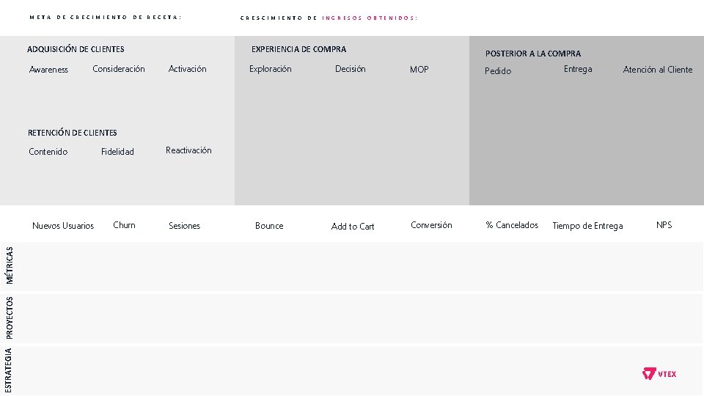Select the Reactivación text
Viewport: 704px width, 396px height.
188,150
